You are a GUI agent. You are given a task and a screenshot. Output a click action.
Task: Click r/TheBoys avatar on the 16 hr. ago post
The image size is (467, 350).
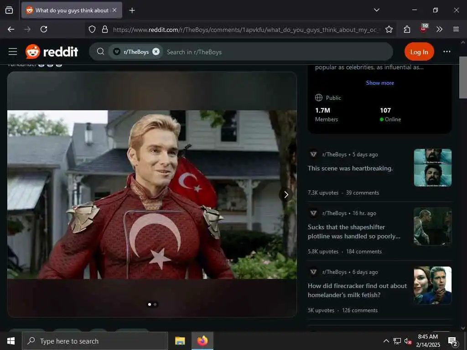(x=313, y=213)
